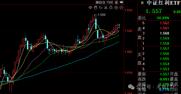
Task: Click the 买盘 buy side label
Action: point(140,59)
